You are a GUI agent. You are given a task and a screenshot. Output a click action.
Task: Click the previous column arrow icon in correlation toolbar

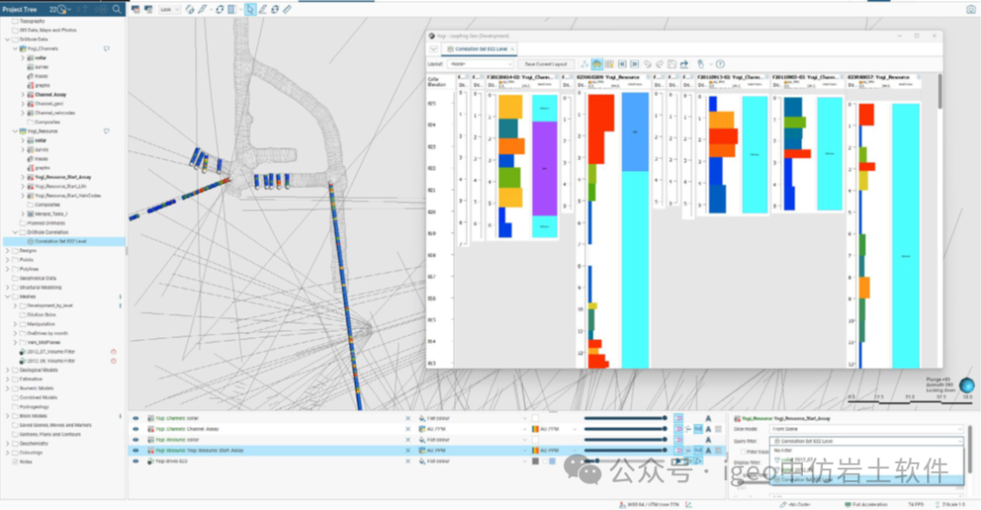tap(621, 65)
